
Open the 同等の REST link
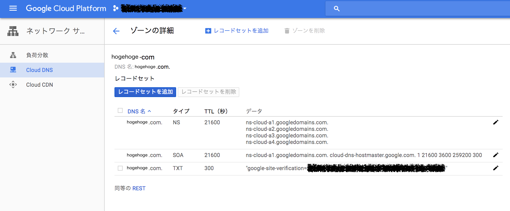click(x=139, y=188)
